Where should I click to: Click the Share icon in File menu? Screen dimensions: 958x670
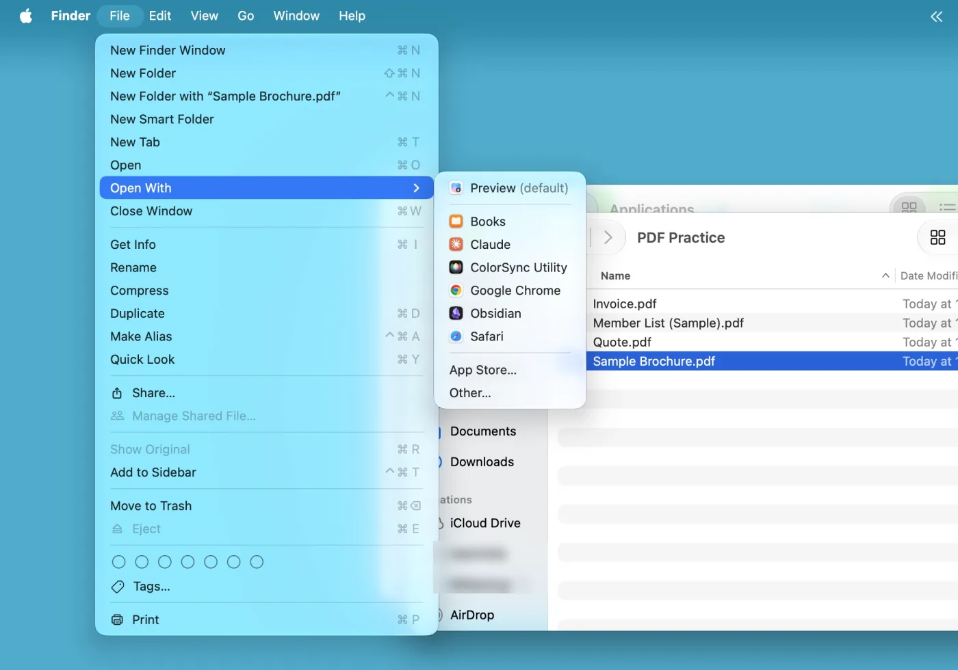point(117,393)
